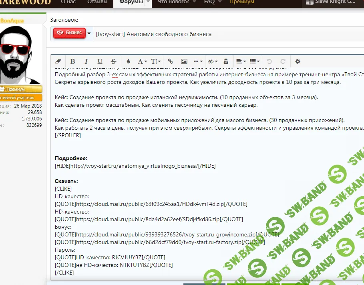Click the padlock icon in toolbar
364x285 pixels.
pyautogui.click(x=225, y=61)
